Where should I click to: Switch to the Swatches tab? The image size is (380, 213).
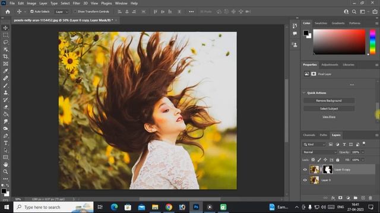tap(321, 23)
